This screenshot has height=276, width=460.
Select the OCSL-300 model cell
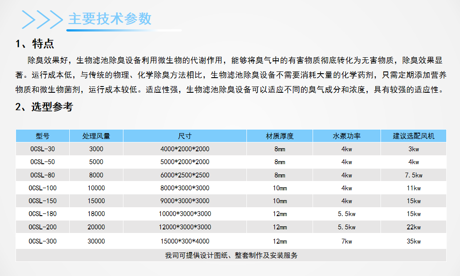(43, 241)
